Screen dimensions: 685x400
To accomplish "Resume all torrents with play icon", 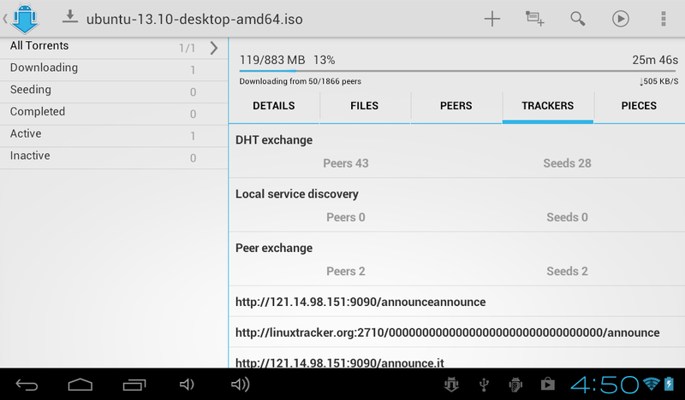I will 620,19.
